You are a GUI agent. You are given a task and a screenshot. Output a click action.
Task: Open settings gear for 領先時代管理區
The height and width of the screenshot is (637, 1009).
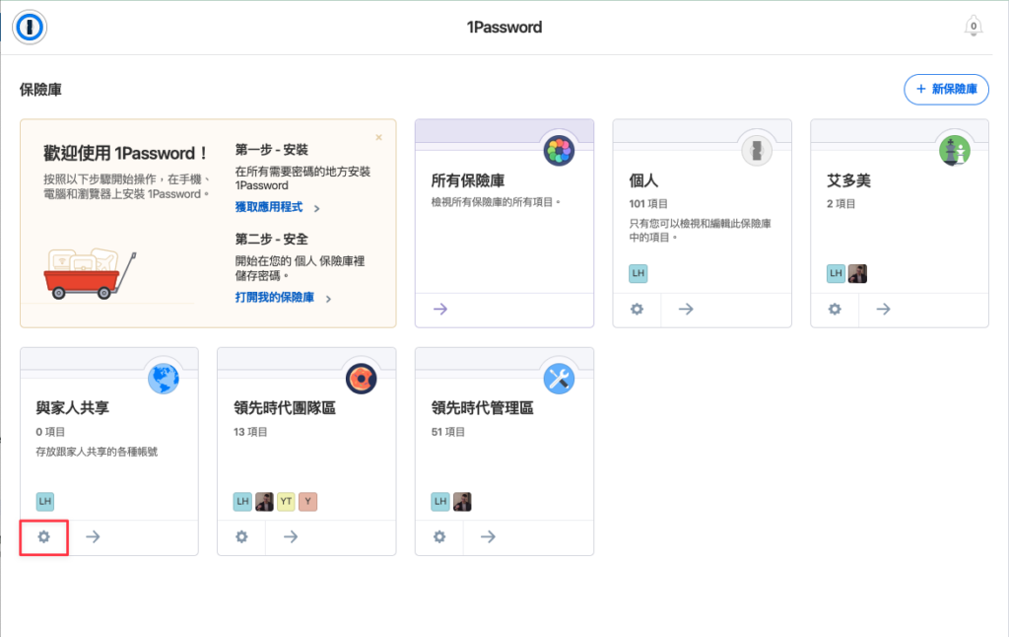[x=439, y=536]
